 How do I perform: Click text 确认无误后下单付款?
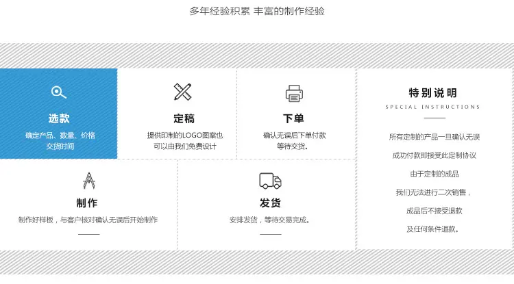pos(295,135)
